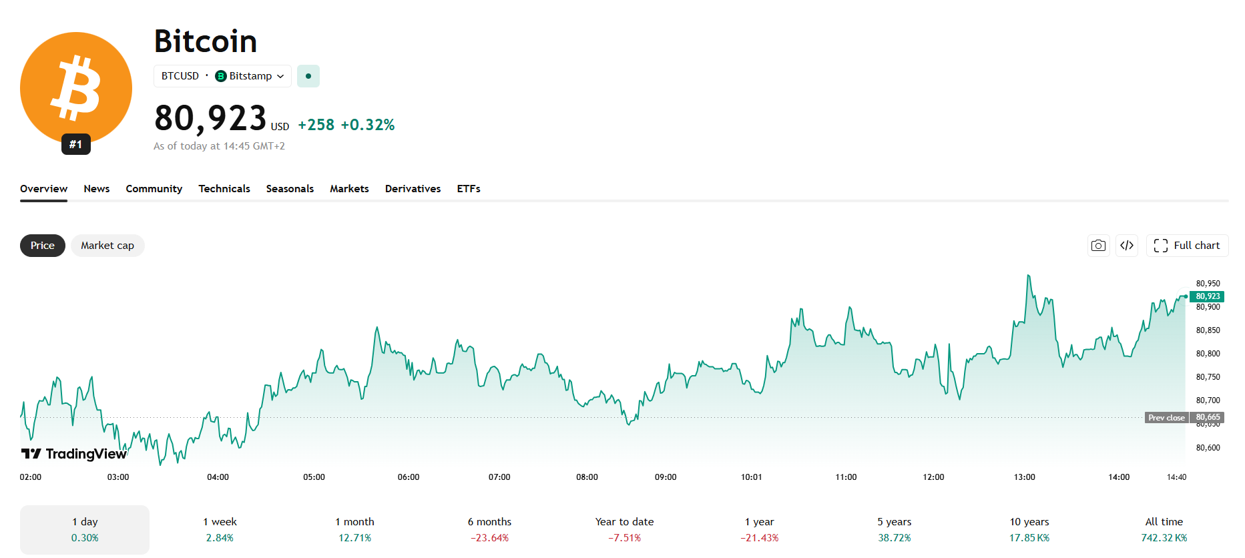Choose the 1 month range

coord(354,529)
